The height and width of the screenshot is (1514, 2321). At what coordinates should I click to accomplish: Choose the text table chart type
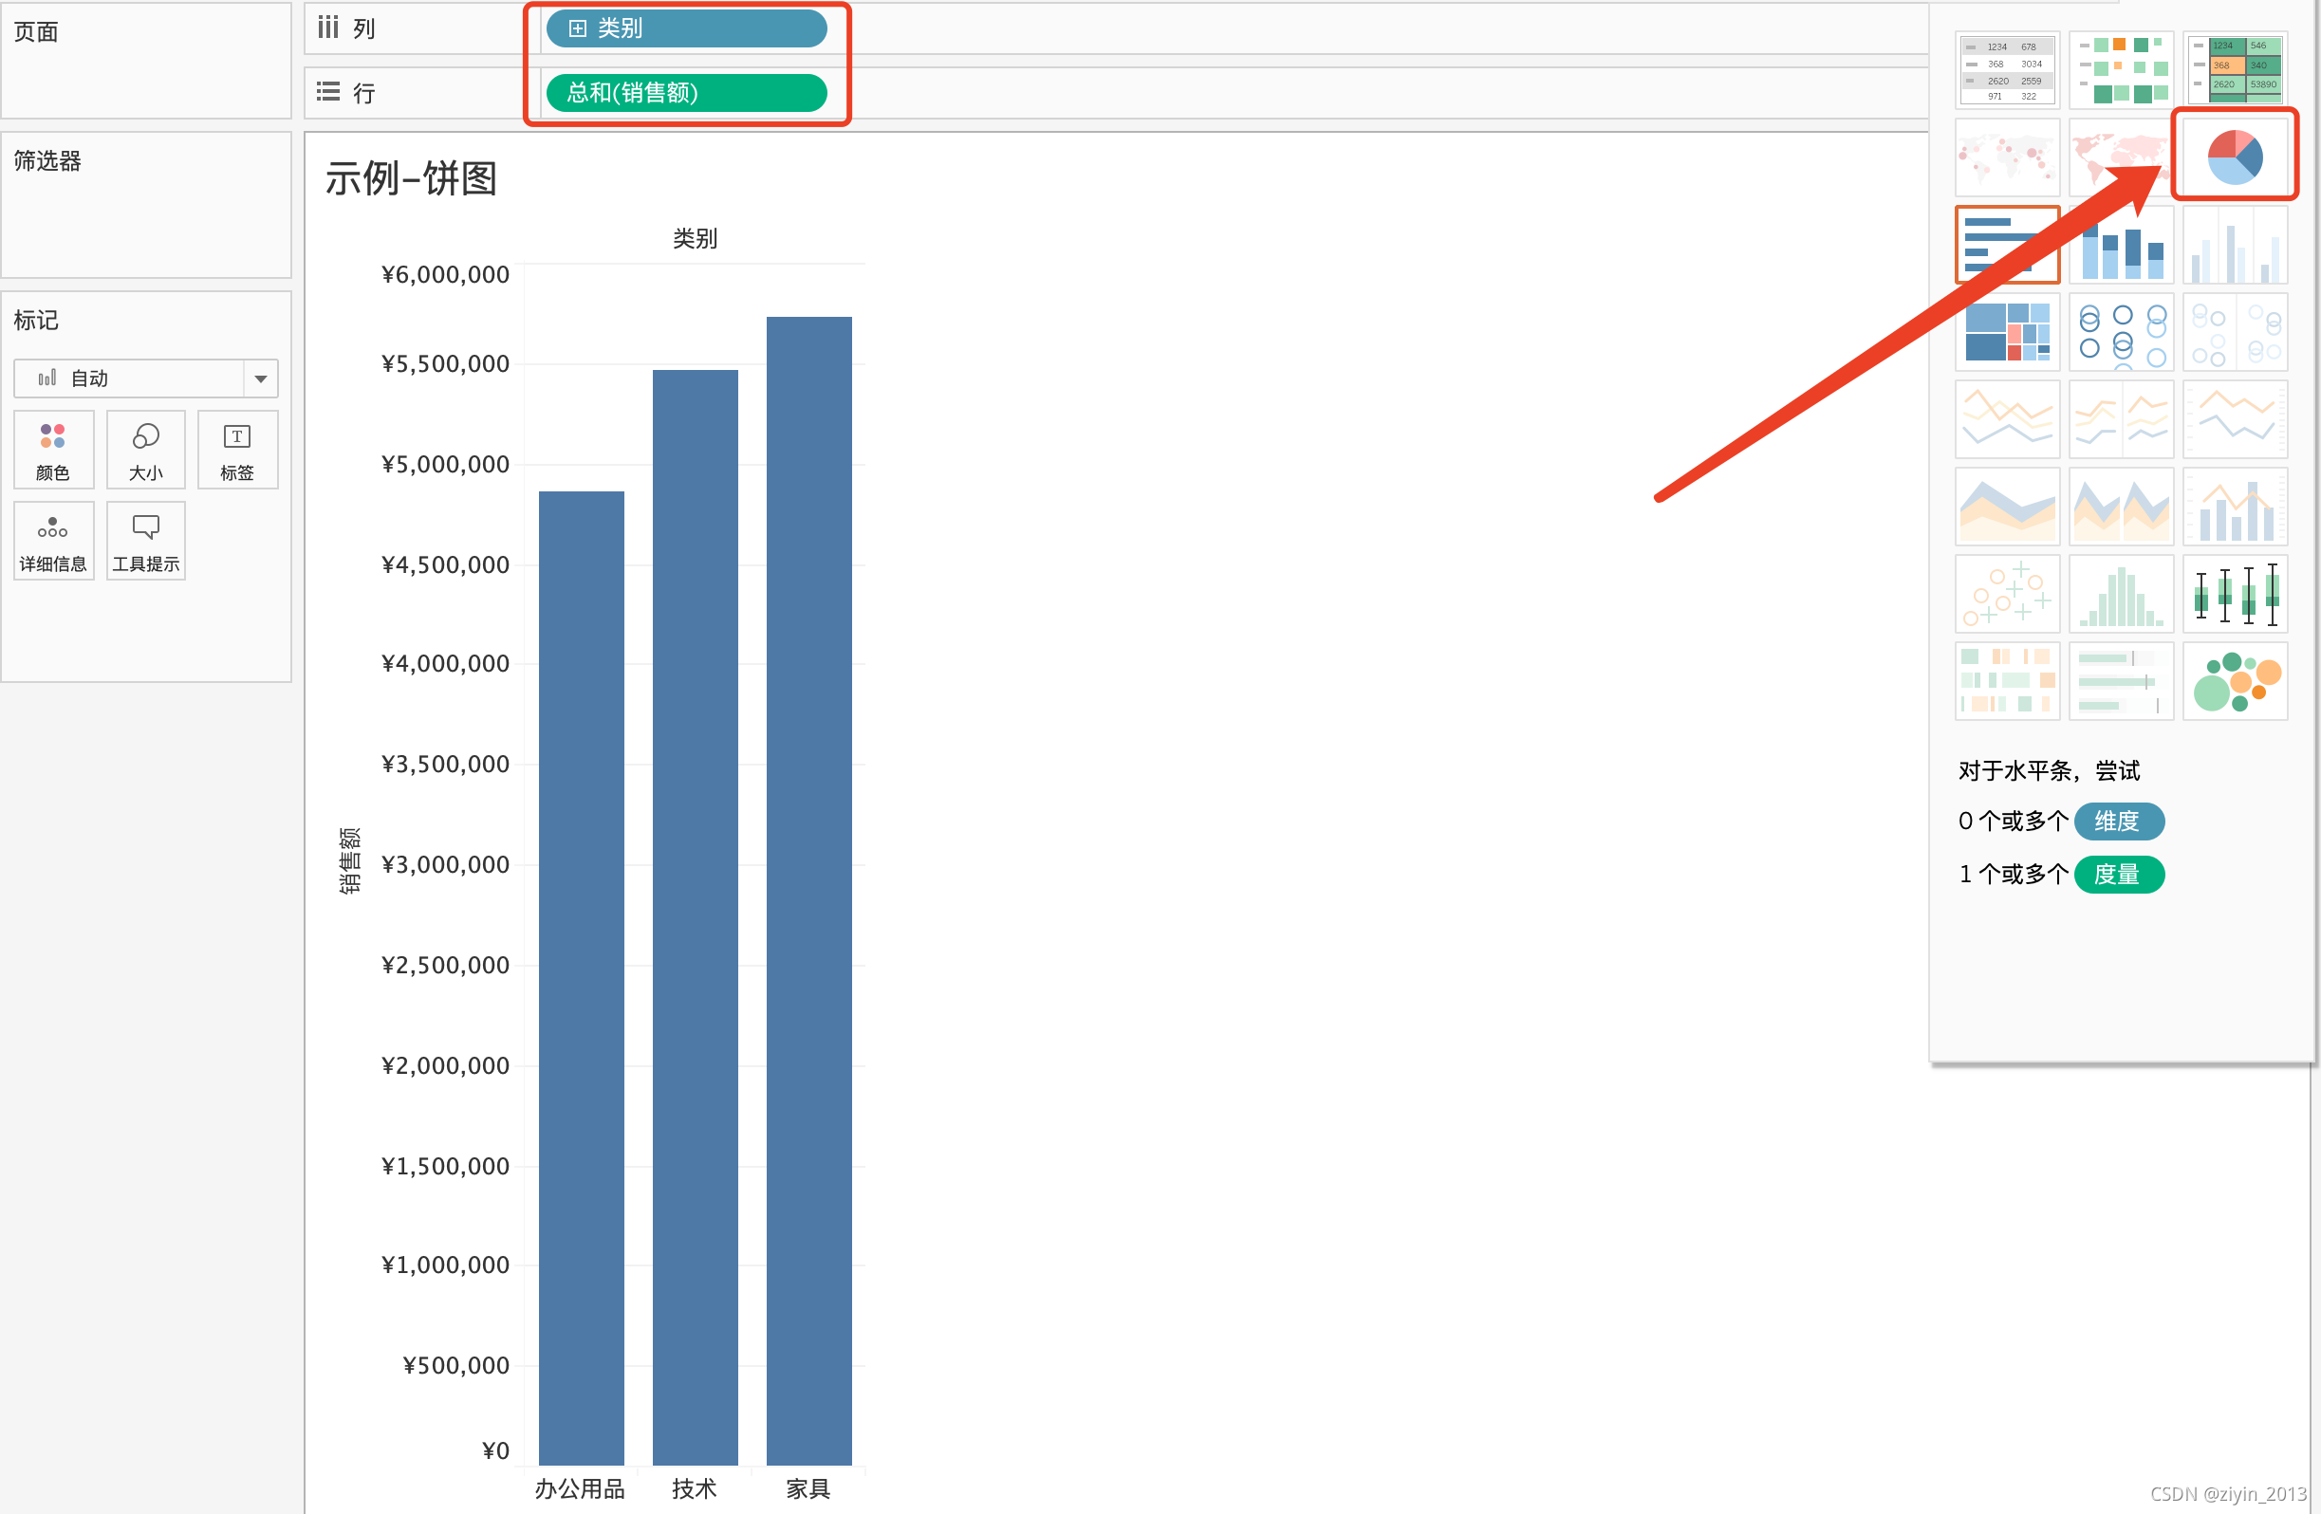click(x=2006, y=69)
